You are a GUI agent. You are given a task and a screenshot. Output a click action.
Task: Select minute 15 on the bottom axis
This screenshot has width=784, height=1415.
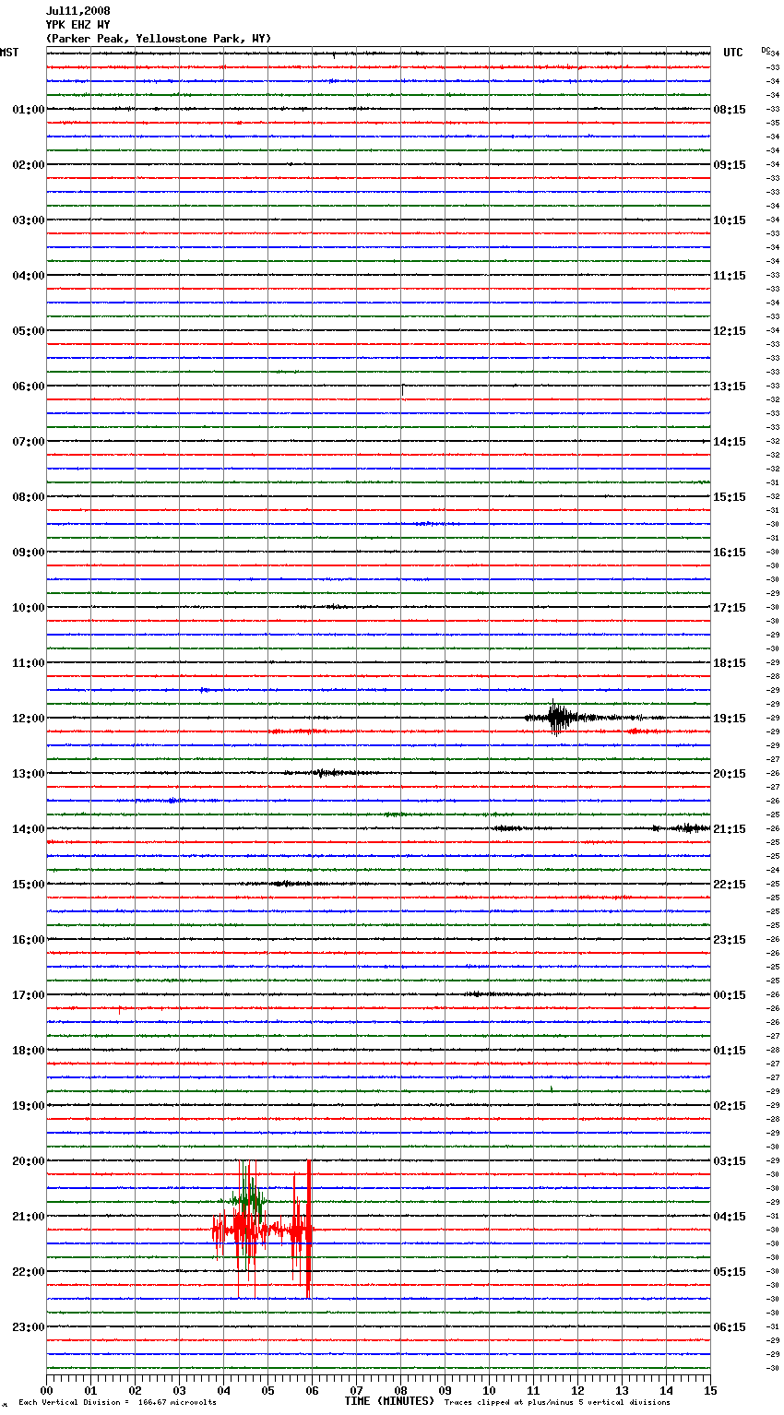pos(710,1390)
